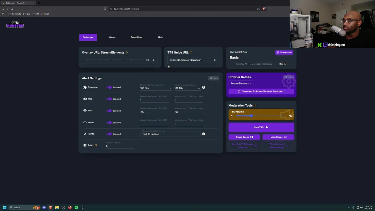Click the Extension puzzle piece icon
Screen dimensions: 375x211
85,87
